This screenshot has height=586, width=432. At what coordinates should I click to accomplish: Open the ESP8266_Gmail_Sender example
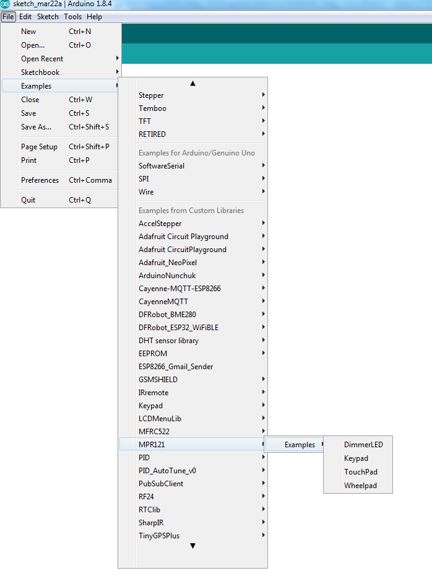(x=192, y=367)
